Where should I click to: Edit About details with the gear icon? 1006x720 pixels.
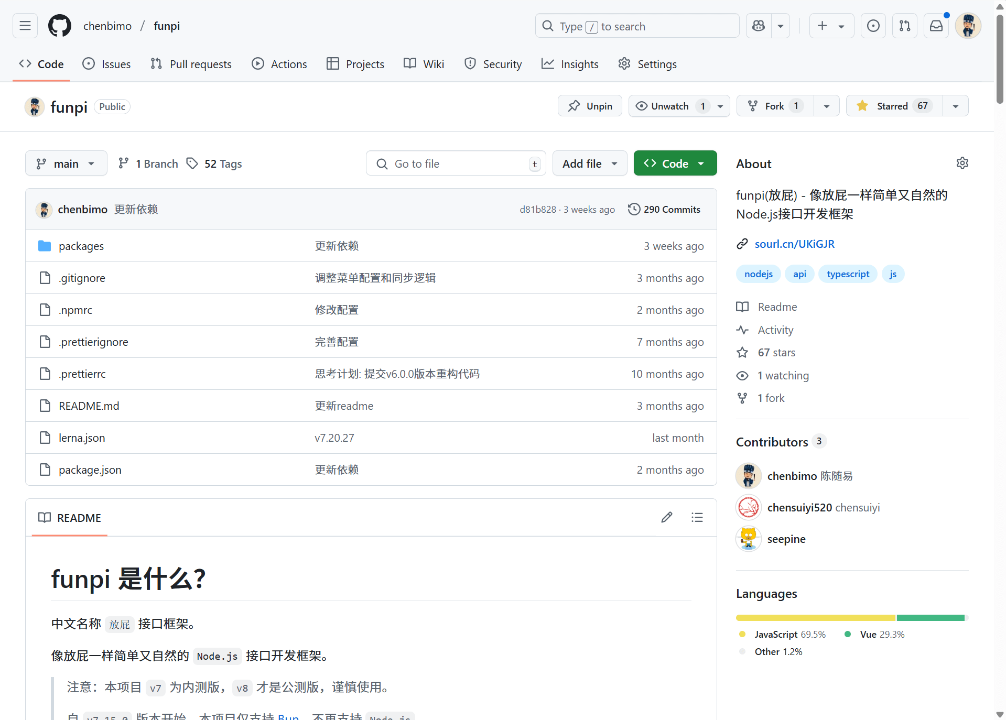tap(962, 163)
